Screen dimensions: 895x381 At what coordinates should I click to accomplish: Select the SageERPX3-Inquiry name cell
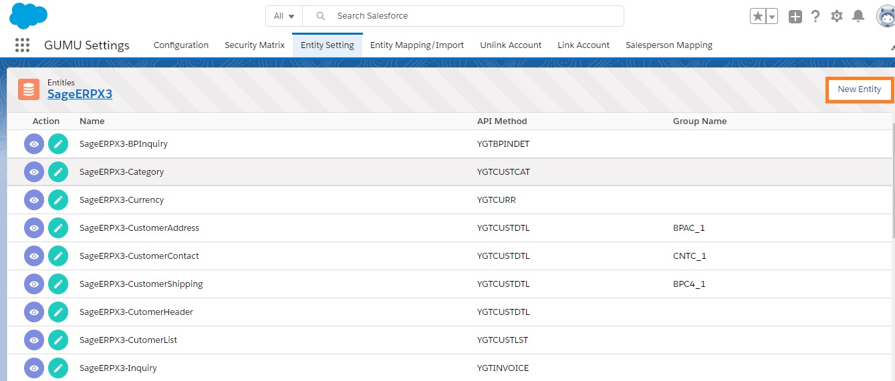point(118,368)
